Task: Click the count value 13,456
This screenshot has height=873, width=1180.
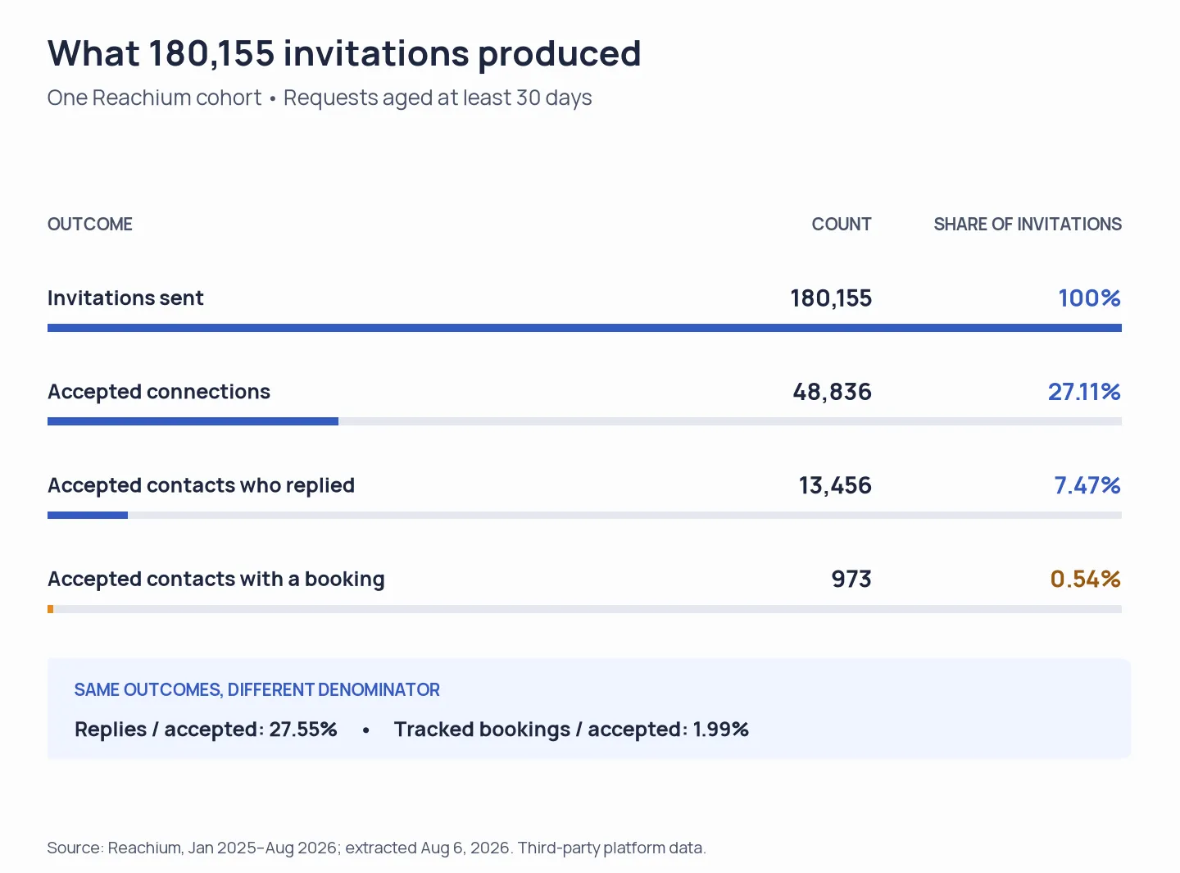Action: click(x=835, y=485)
